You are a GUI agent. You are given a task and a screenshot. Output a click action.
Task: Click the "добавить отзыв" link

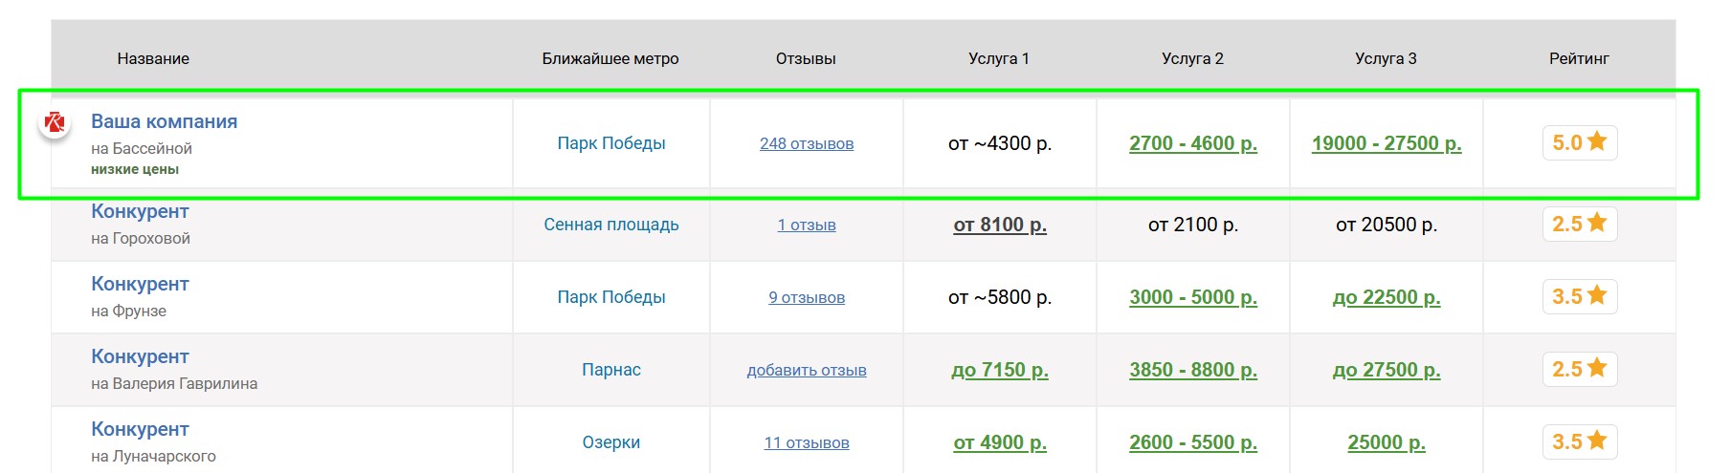point(806,370)
